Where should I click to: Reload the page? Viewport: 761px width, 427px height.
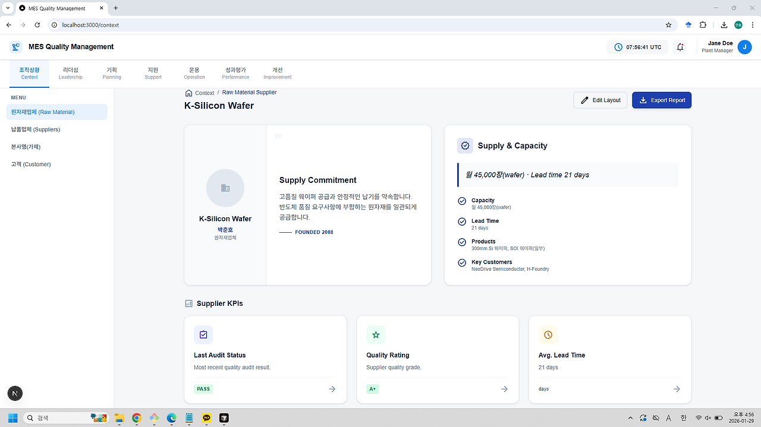tap(37, 25)
